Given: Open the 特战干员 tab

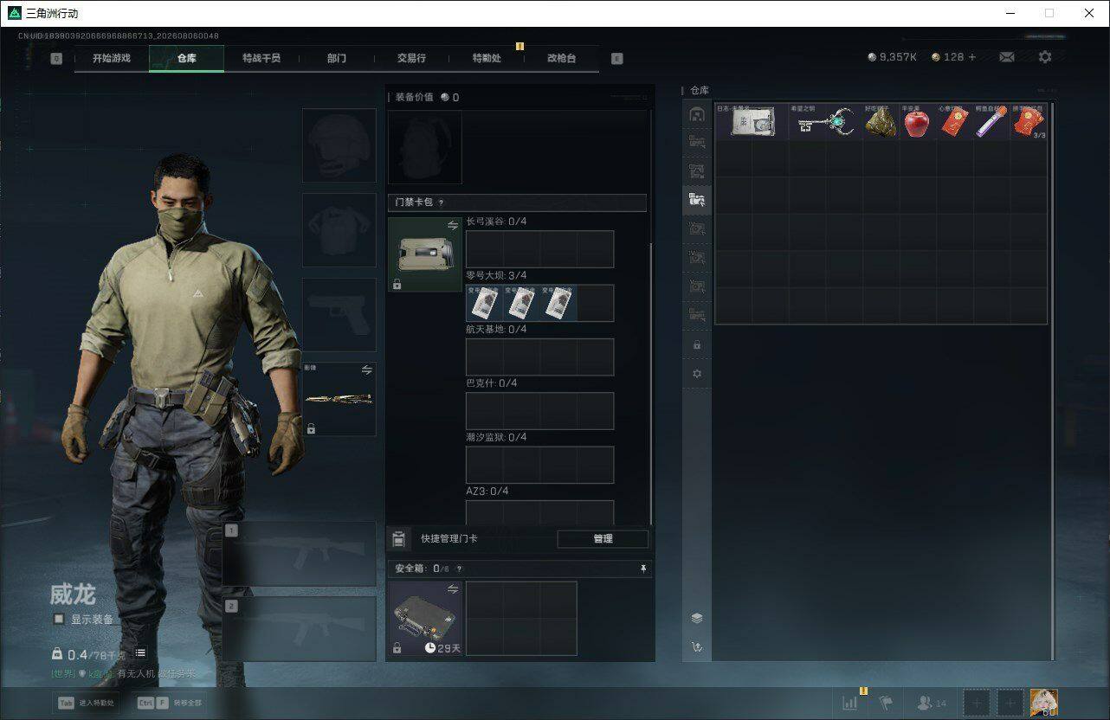Looking at the screenshot, I should pyautogui.click(x=261, y=58).
